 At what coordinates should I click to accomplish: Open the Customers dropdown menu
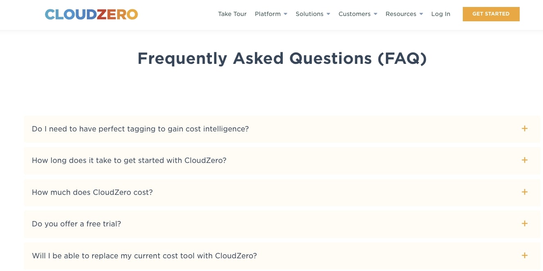(x=358, y=14)
